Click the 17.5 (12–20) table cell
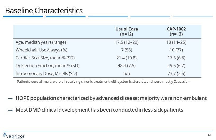216x140 pixels. [x=127, y=42]
